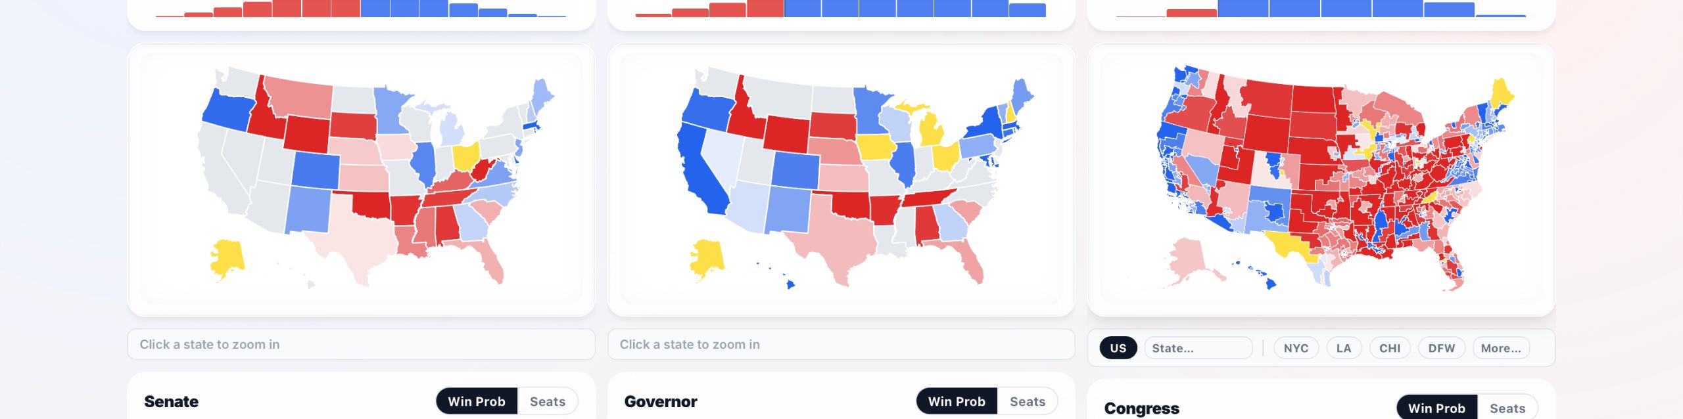
Task: Expand the More... metro options
Action: click(x=1500, y=348)
